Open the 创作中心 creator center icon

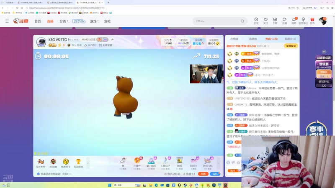pos(303,21)
